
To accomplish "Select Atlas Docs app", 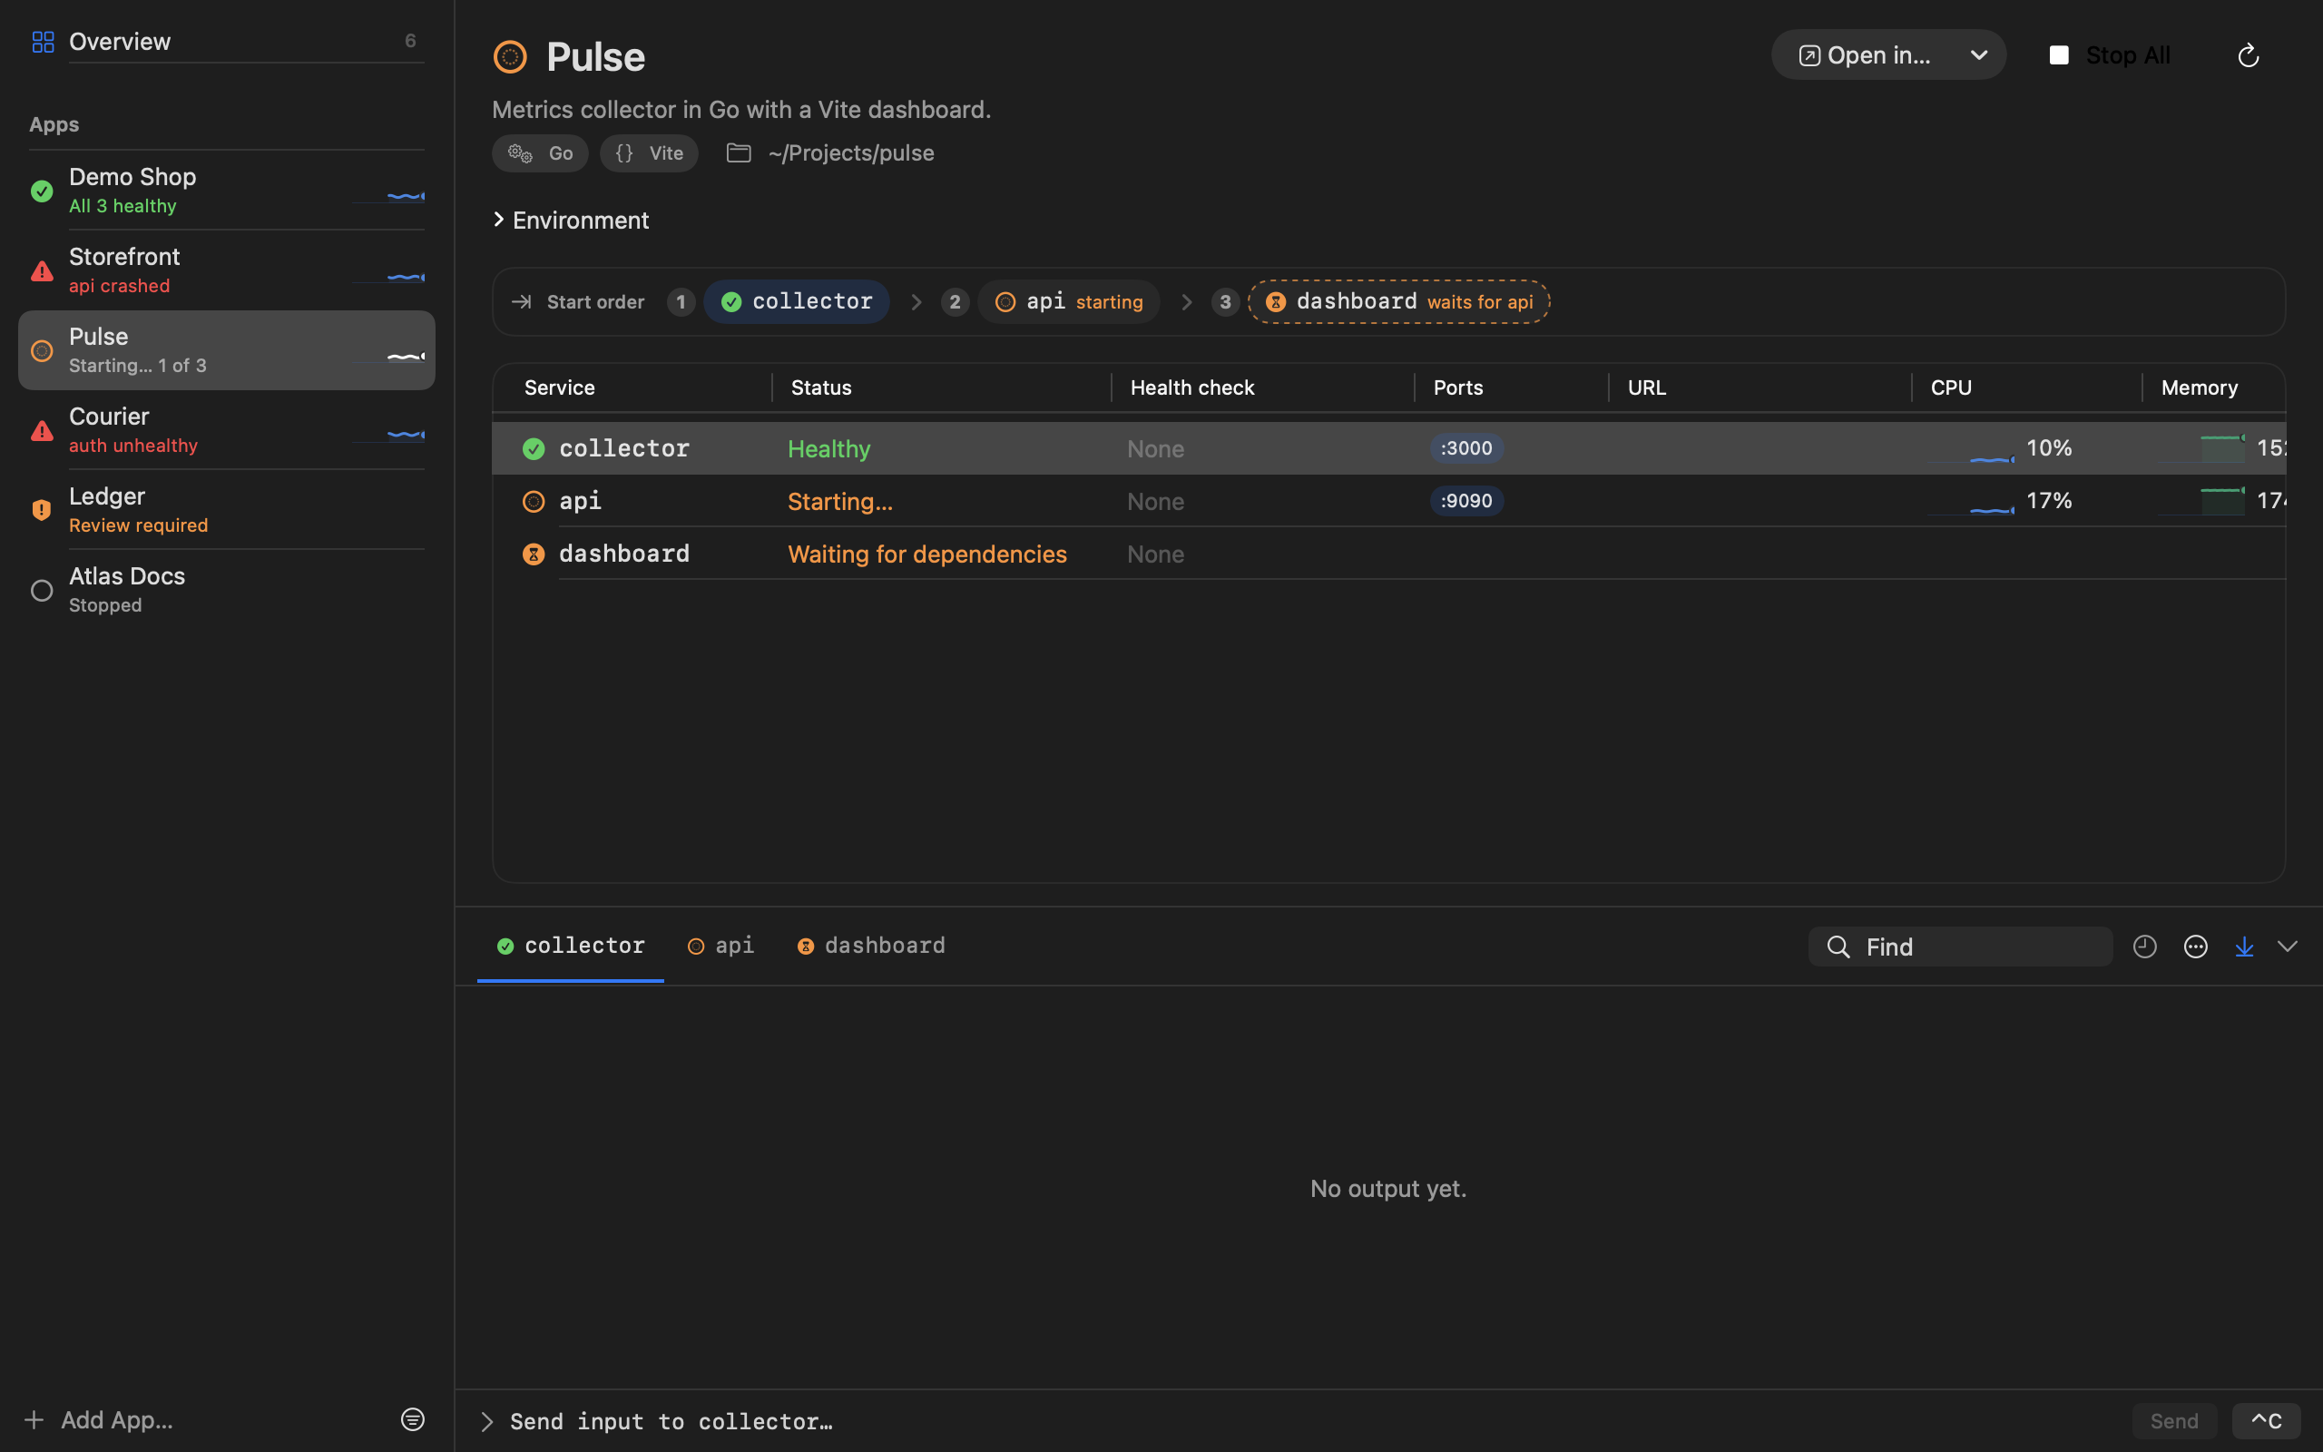I will tap(227, 590).
